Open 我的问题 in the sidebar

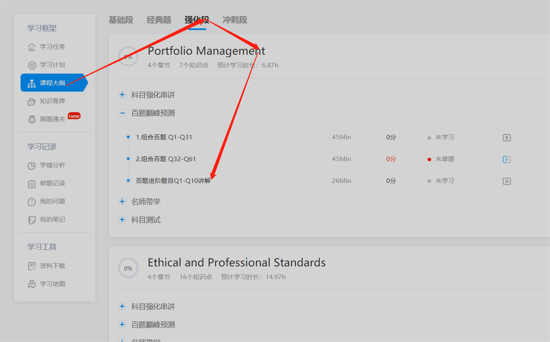tap(46, 201)
